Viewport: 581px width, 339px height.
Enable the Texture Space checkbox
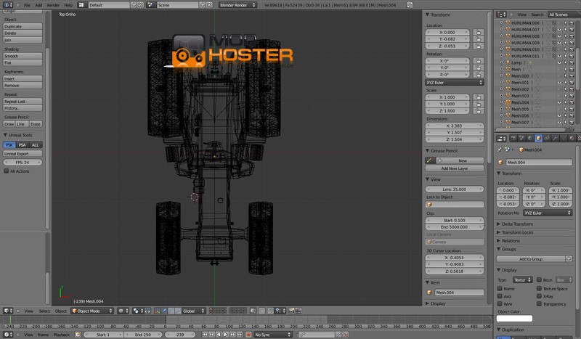coord(539,288)
